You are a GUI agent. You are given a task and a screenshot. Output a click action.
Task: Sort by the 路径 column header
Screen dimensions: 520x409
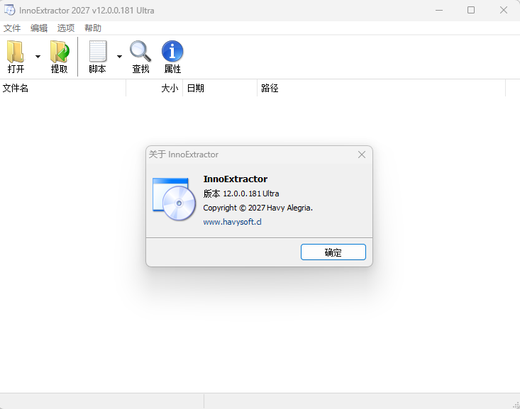coord(382,88)
